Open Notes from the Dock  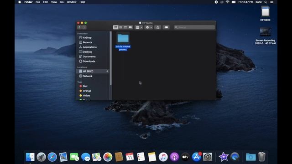[152, 157]
